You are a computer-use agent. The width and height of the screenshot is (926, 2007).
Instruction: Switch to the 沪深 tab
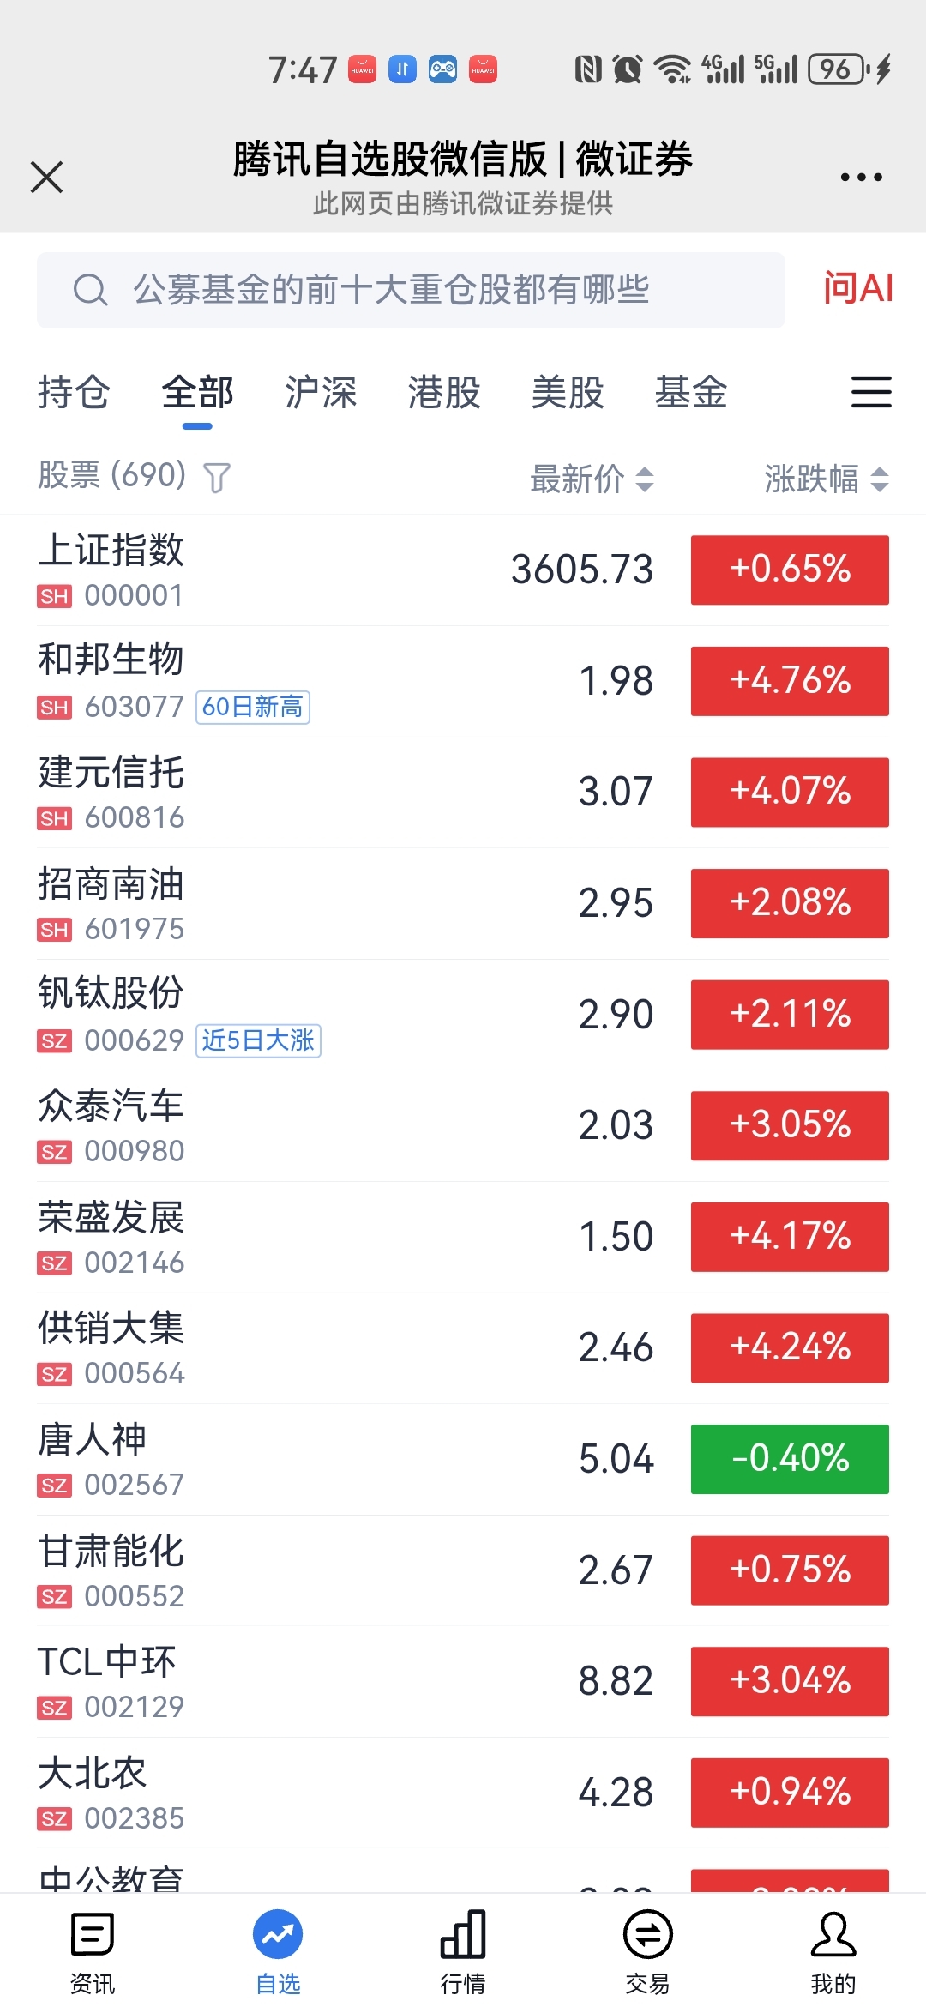(321, 393)
